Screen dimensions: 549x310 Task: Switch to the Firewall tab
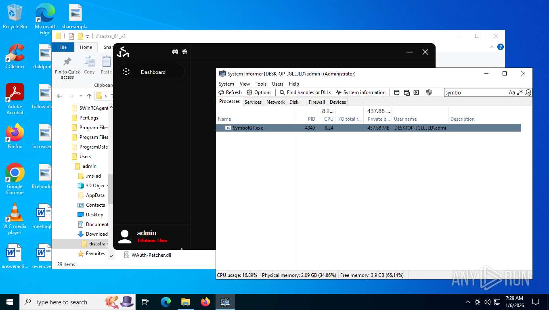click(x=317, y=102)
